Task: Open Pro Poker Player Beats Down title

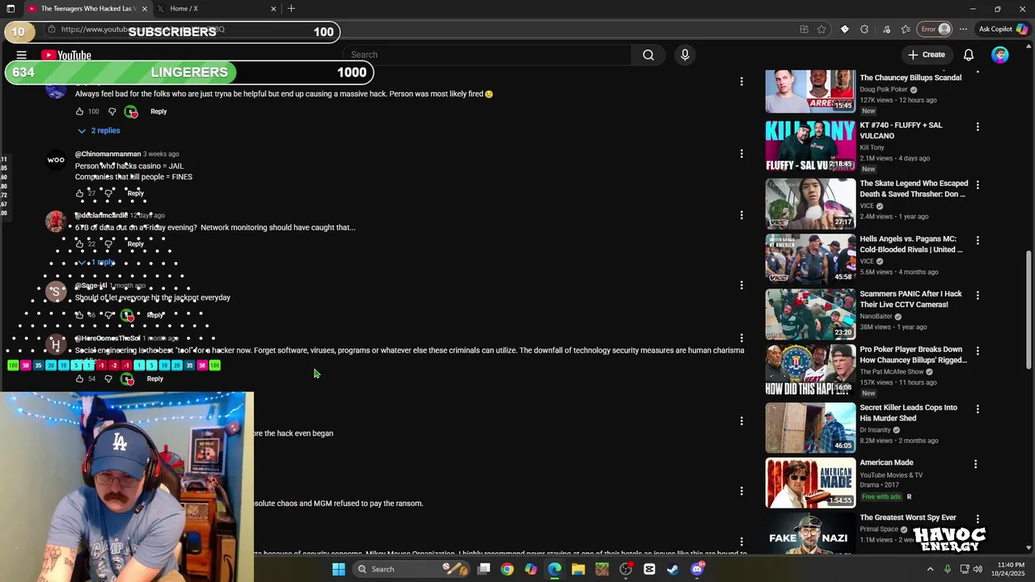Action: click(913, 355)
